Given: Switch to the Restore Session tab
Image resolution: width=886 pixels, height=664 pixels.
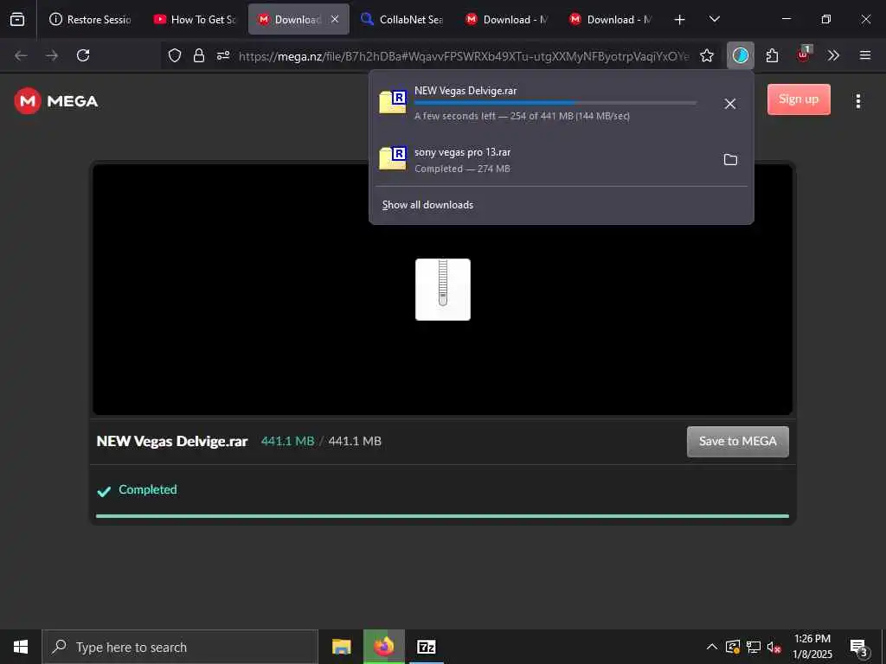Looking at the screenshot, I should pyautogui.click(x=90, y=19).
